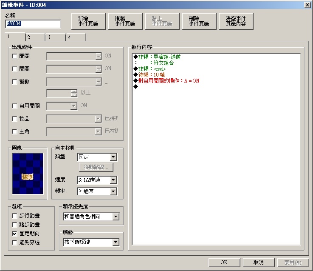The image size is (313, 271).
Task: Close the 编辑事件 dialog window
Action: coord(307,5)
